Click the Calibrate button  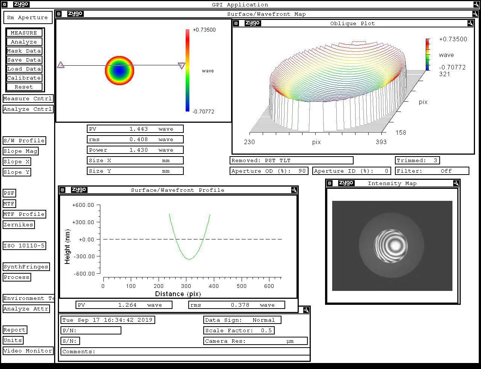click(24, 78)
